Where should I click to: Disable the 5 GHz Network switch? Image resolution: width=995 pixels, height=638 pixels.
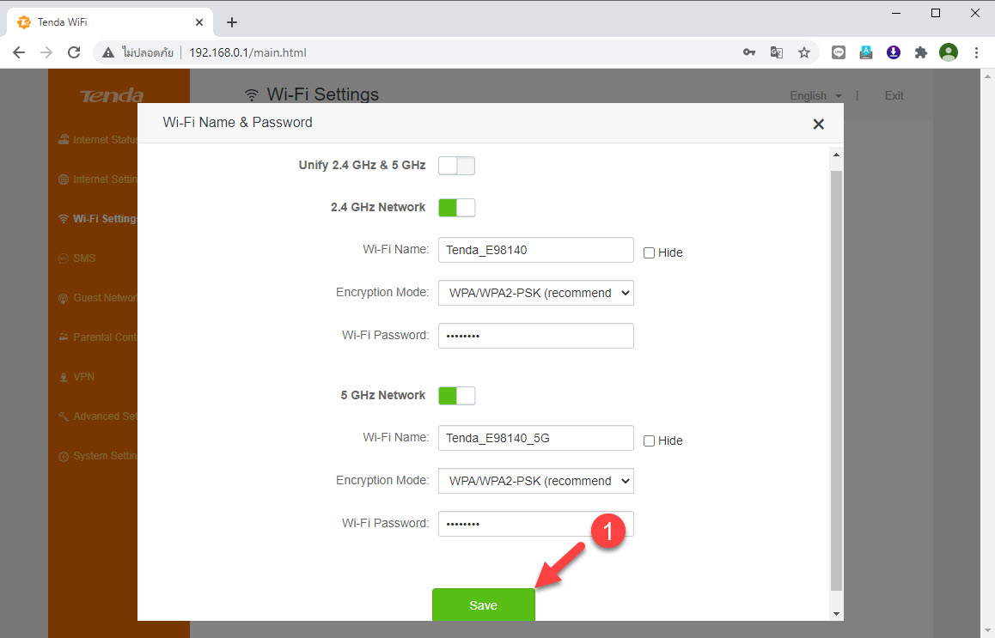456,396
